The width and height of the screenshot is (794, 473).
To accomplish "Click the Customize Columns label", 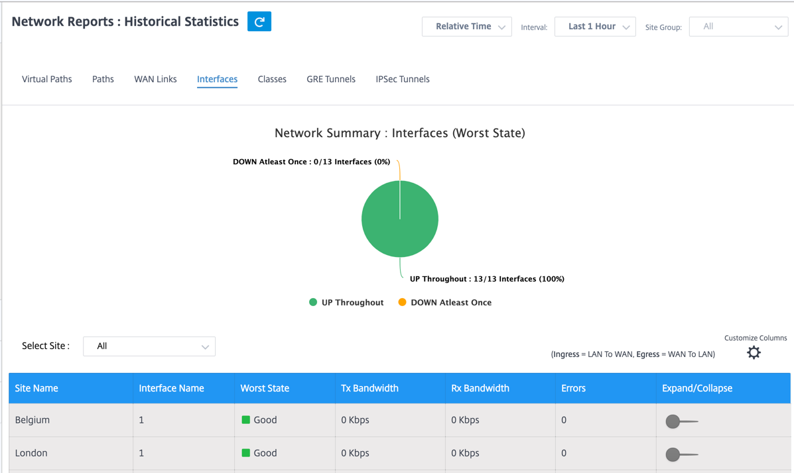I will pyautogui.click(x=756, y=338).
